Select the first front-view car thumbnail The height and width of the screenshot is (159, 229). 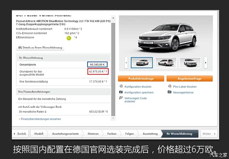(142, 62)
